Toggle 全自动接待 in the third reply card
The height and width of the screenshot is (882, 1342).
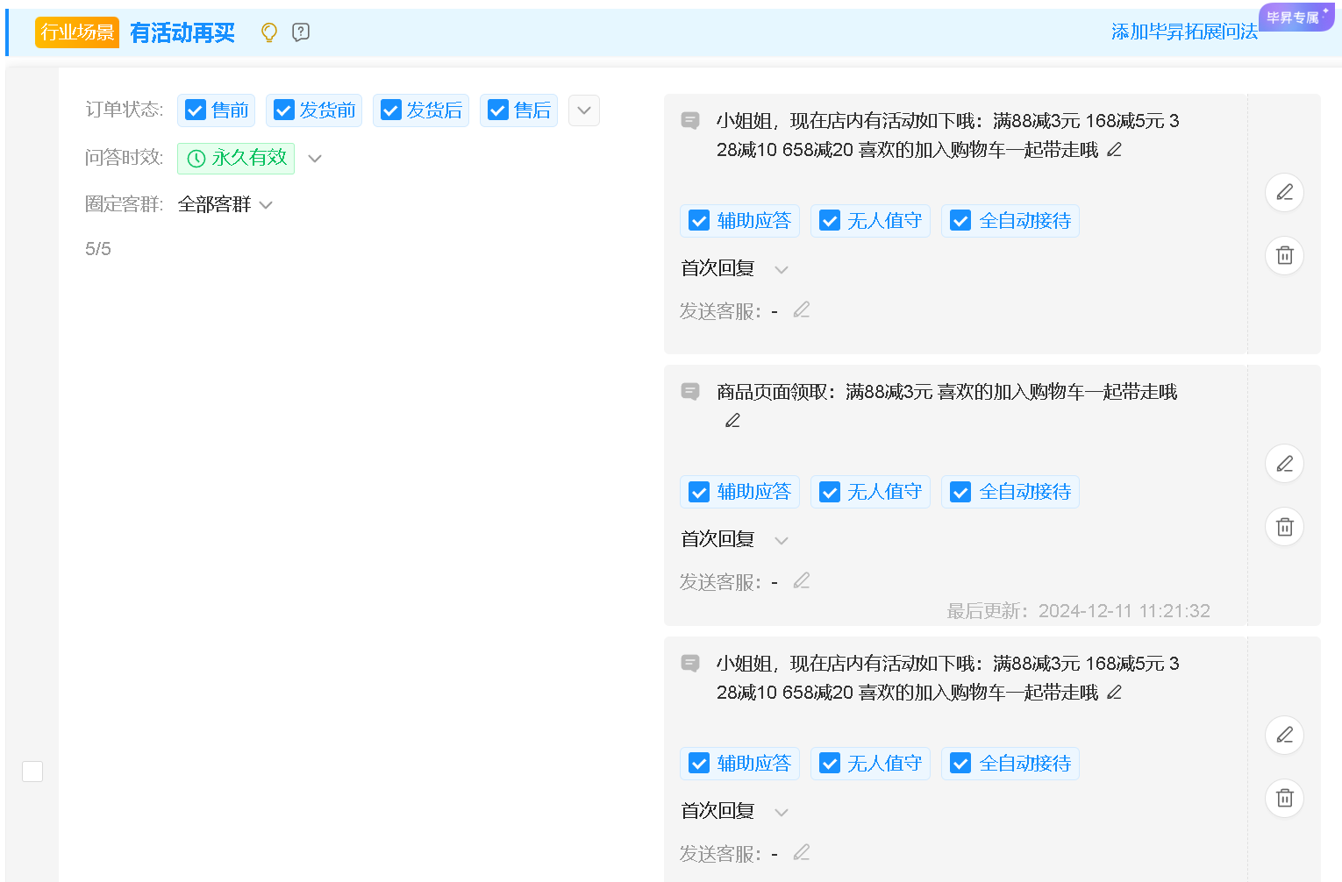(960, 764)
